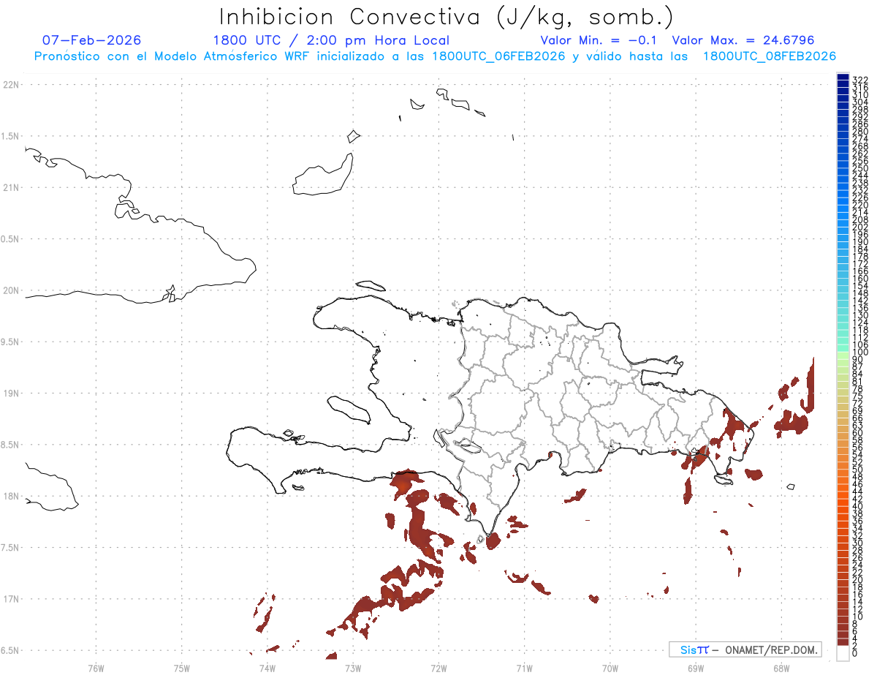Click the '71W' longitude label
Viewport: 877px width, 678px height.
[524, 667]
